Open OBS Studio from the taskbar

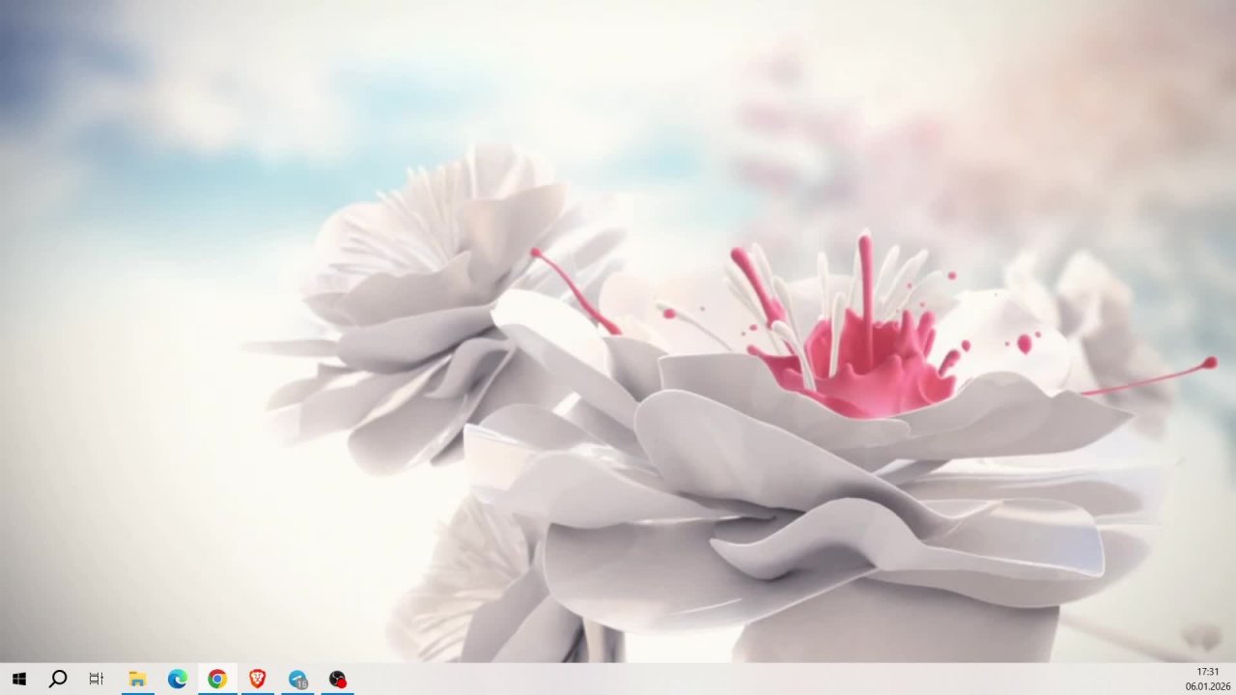coord(337,679)
